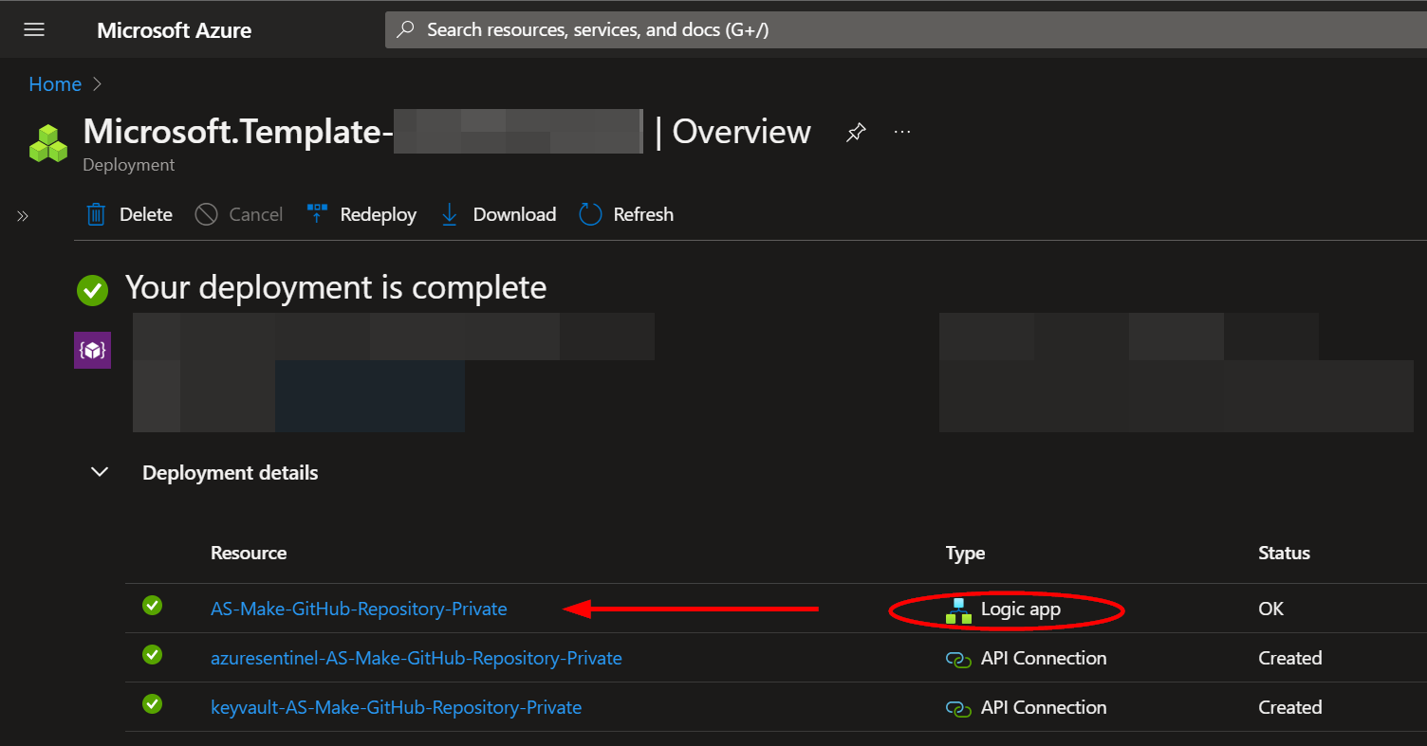This screenshot has width=1427, height=746.
Task: Click the Logic app type text
Action: [1021, 609]
